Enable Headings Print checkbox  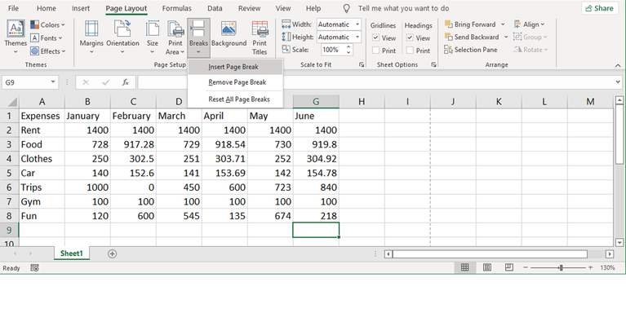410,51
